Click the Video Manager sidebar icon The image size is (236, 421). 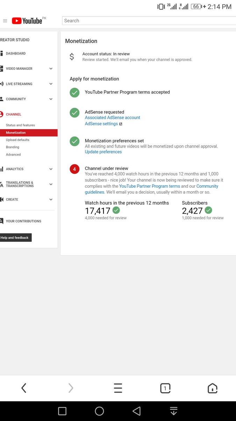[1, 69]
